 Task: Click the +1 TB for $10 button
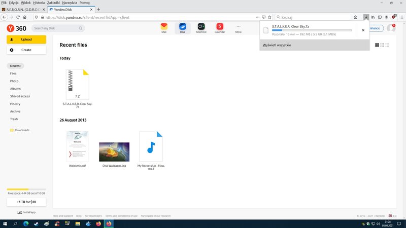coord(26,202)
